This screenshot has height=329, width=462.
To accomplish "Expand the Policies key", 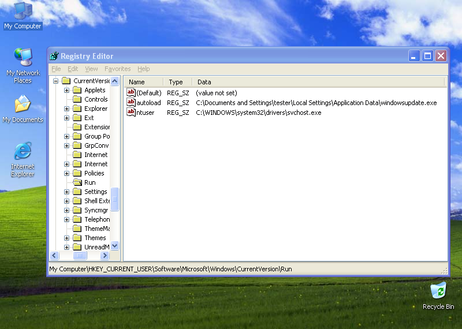I will tap(66, 173).
